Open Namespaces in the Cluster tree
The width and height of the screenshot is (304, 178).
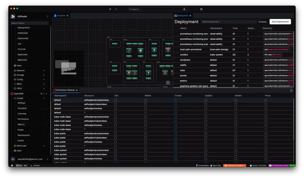click(23, 135)
